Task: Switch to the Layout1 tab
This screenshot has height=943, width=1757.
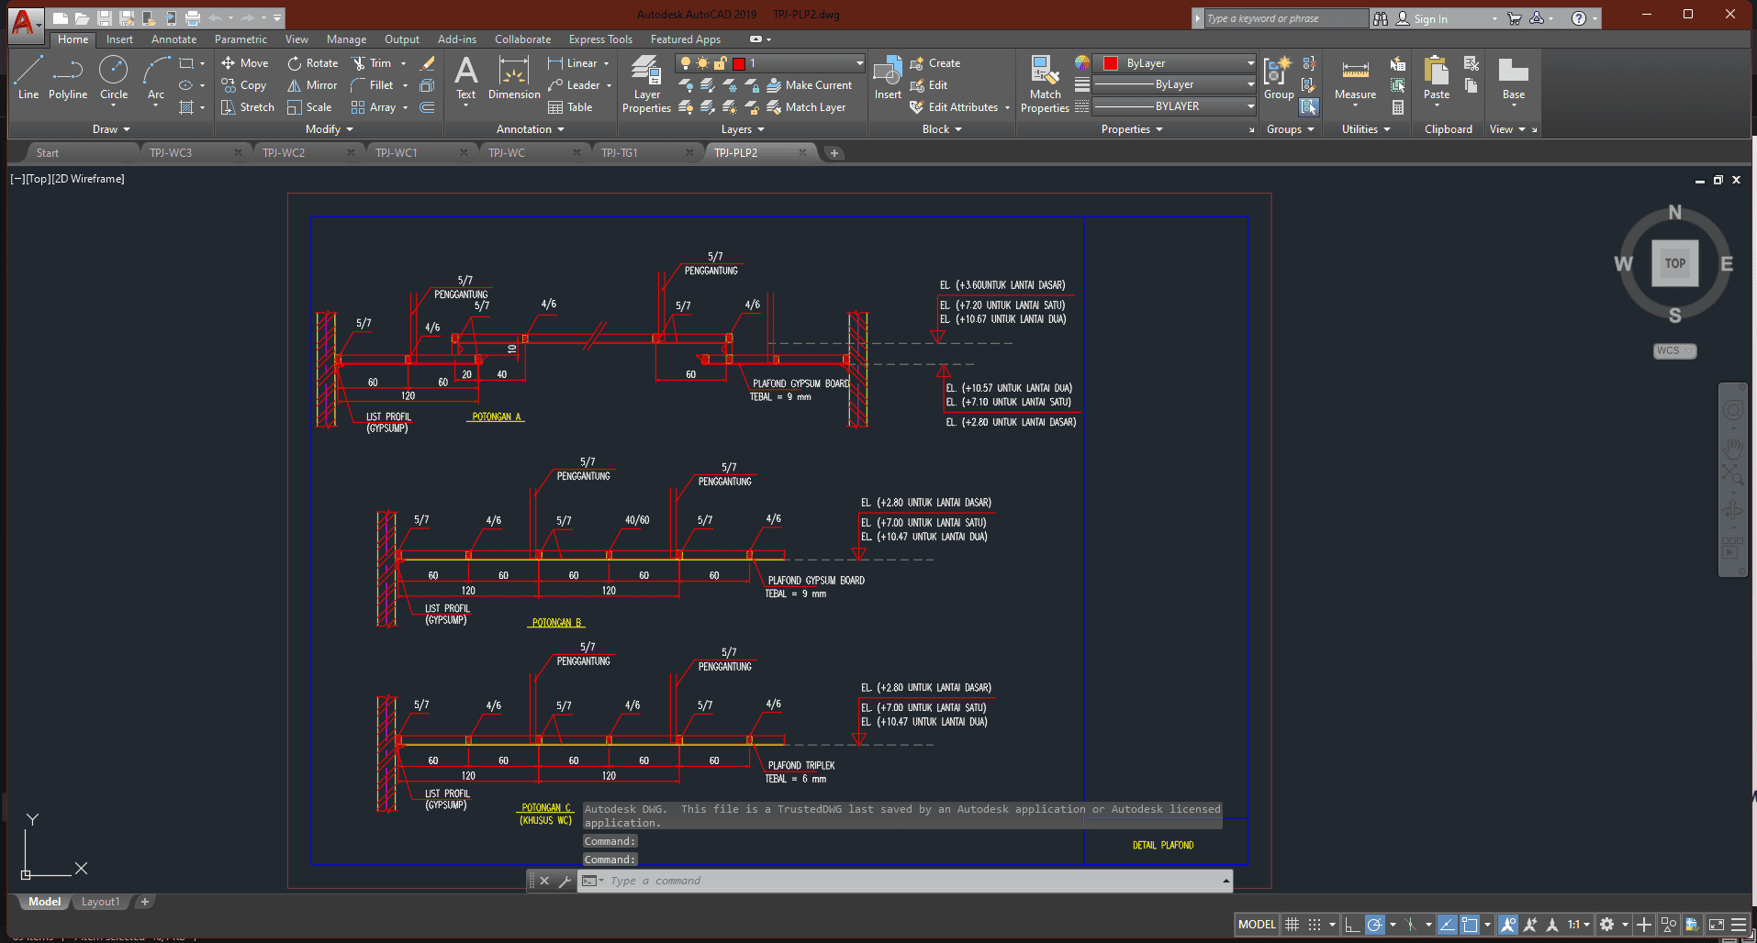Action: [x=100, y=902]
